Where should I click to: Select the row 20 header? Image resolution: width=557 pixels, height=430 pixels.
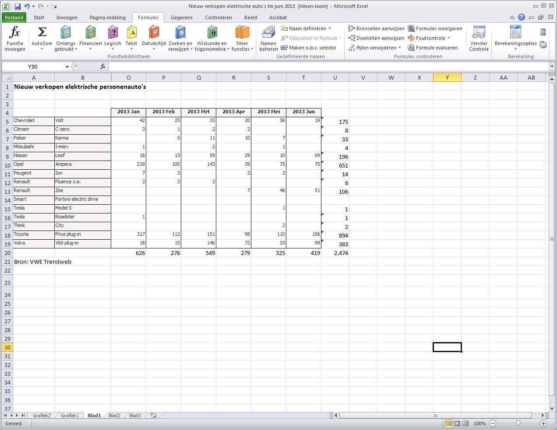7,253
